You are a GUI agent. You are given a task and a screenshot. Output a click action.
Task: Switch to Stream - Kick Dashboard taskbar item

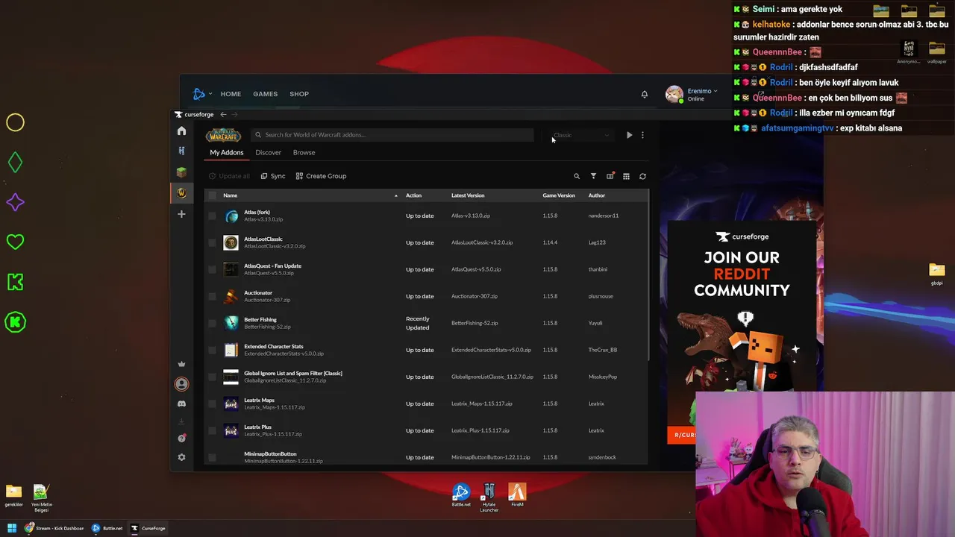(54, 528)
